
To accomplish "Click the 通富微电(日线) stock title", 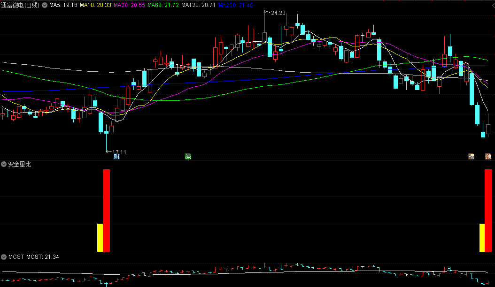I will [20, 5].
